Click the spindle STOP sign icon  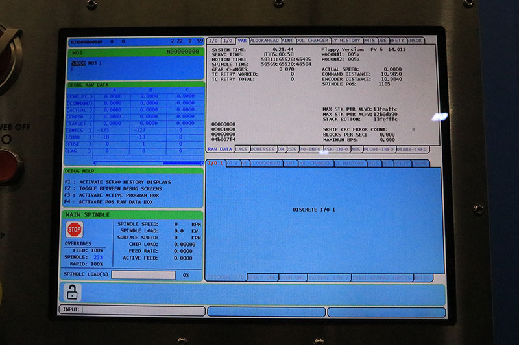pyautogui.click(x=75, y=230)
